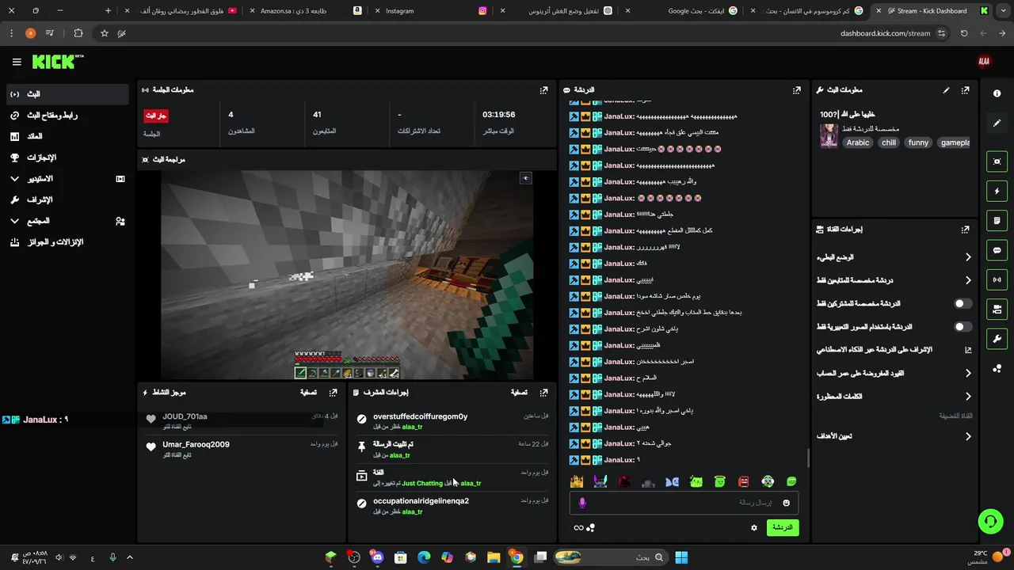Open File Explorer from the taskbar
Screen dimensions: 1014x570
click(x=493, y=557)
